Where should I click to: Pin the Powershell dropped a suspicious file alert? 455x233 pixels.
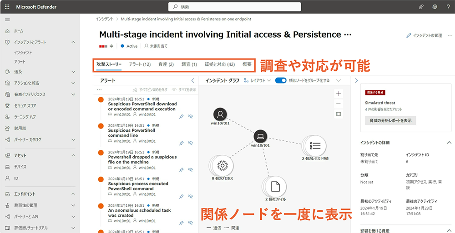182,170
